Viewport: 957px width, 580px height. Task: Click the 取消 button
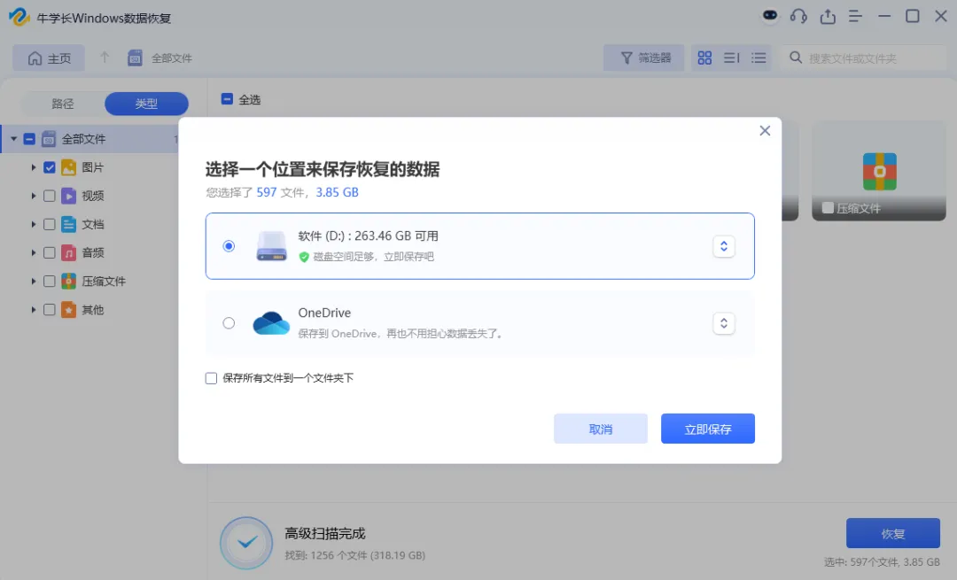(x=601, y=429)
